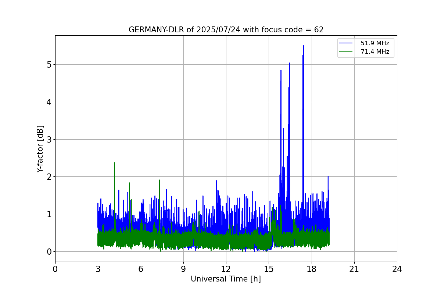Click x-axis tick label 18
This screenshot has width=441, height=294.
311,269
